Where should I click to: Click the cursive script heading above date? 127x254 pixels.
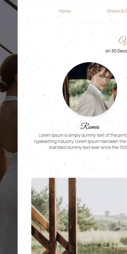click(x=123, y=40)
